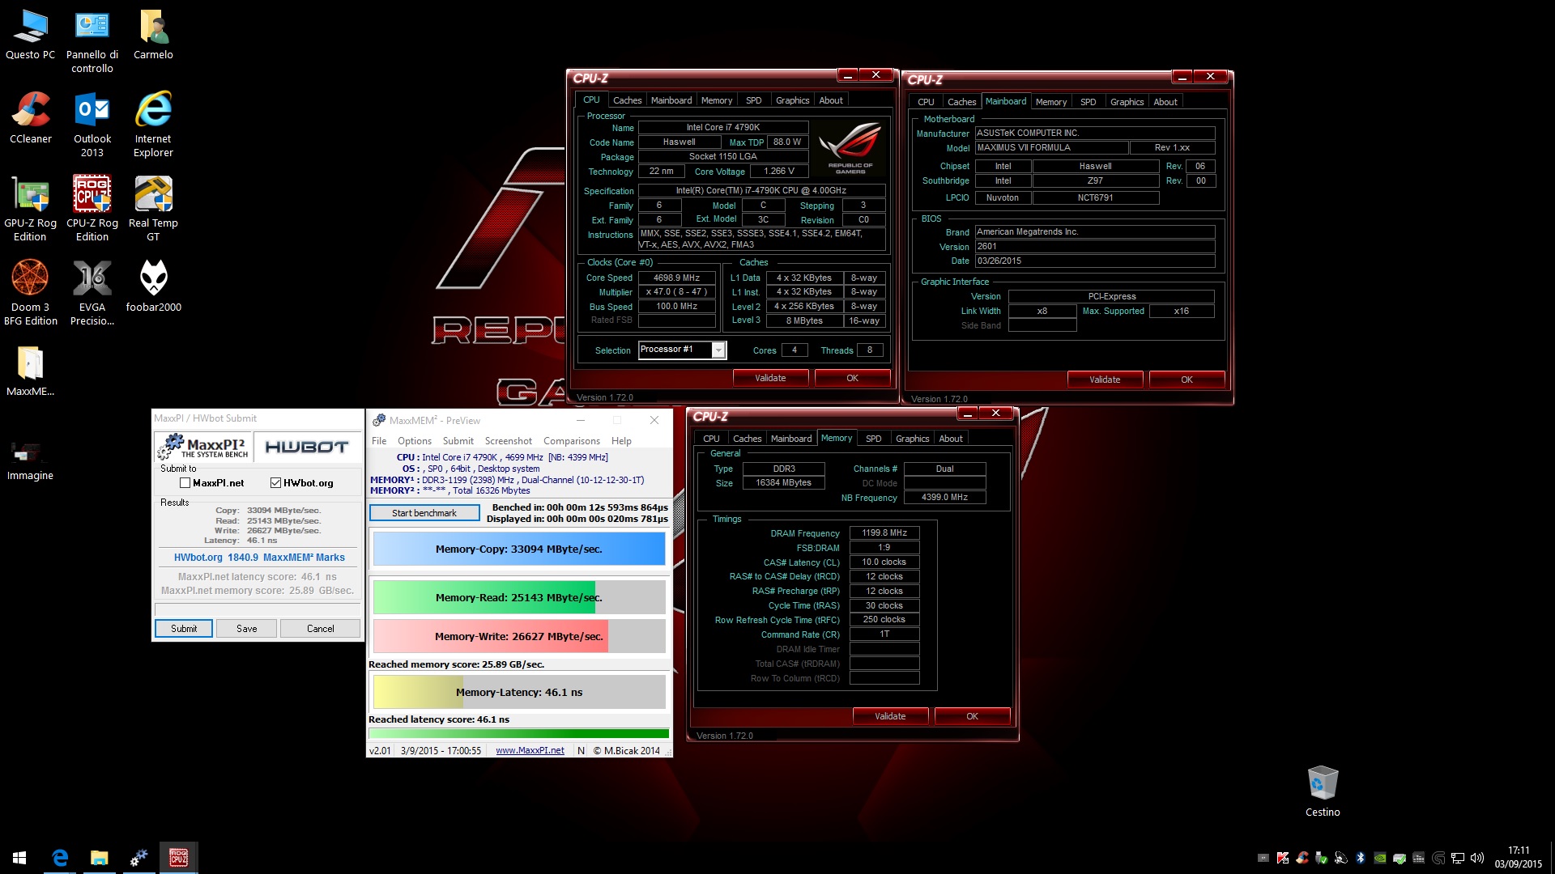Click the Logitech G tray icon
Image resolution: width=1555 pixels, height=874 pixels.
coord(1438,858)
